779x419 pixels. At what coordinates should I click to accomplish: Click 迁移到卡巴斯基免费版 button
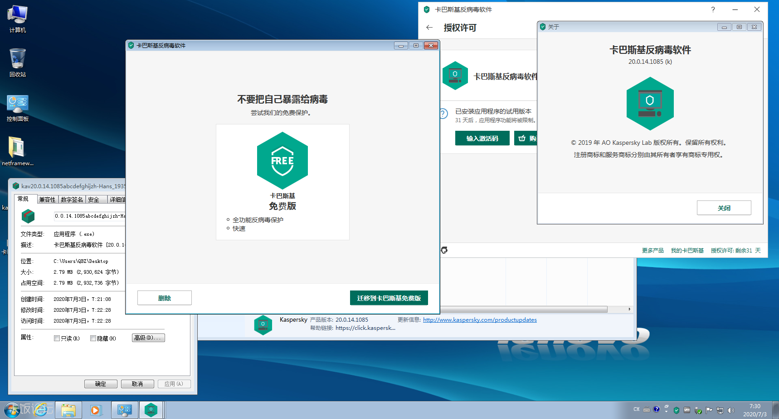click(389, 298)
